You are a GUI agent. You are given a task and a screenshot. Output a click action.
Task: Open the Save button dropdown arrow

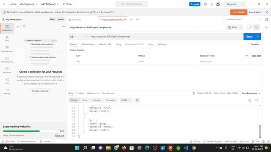coord(241,27)
